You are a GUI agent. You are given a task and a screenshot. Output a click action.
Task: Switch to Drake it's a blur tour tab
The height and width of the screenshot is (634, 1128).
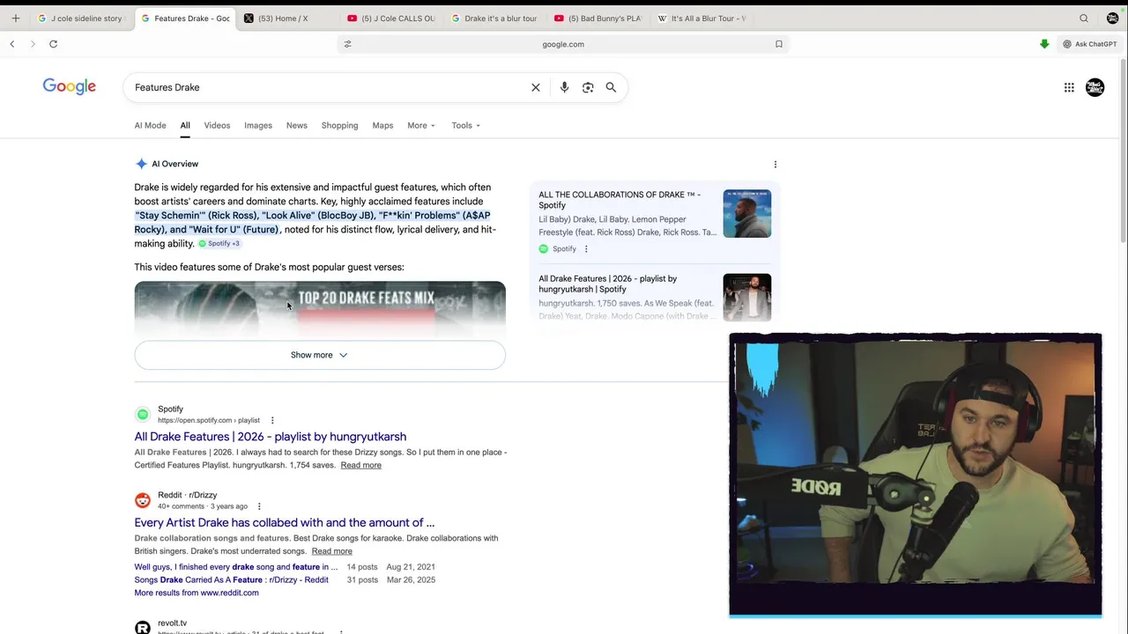[x=494, y=18]
